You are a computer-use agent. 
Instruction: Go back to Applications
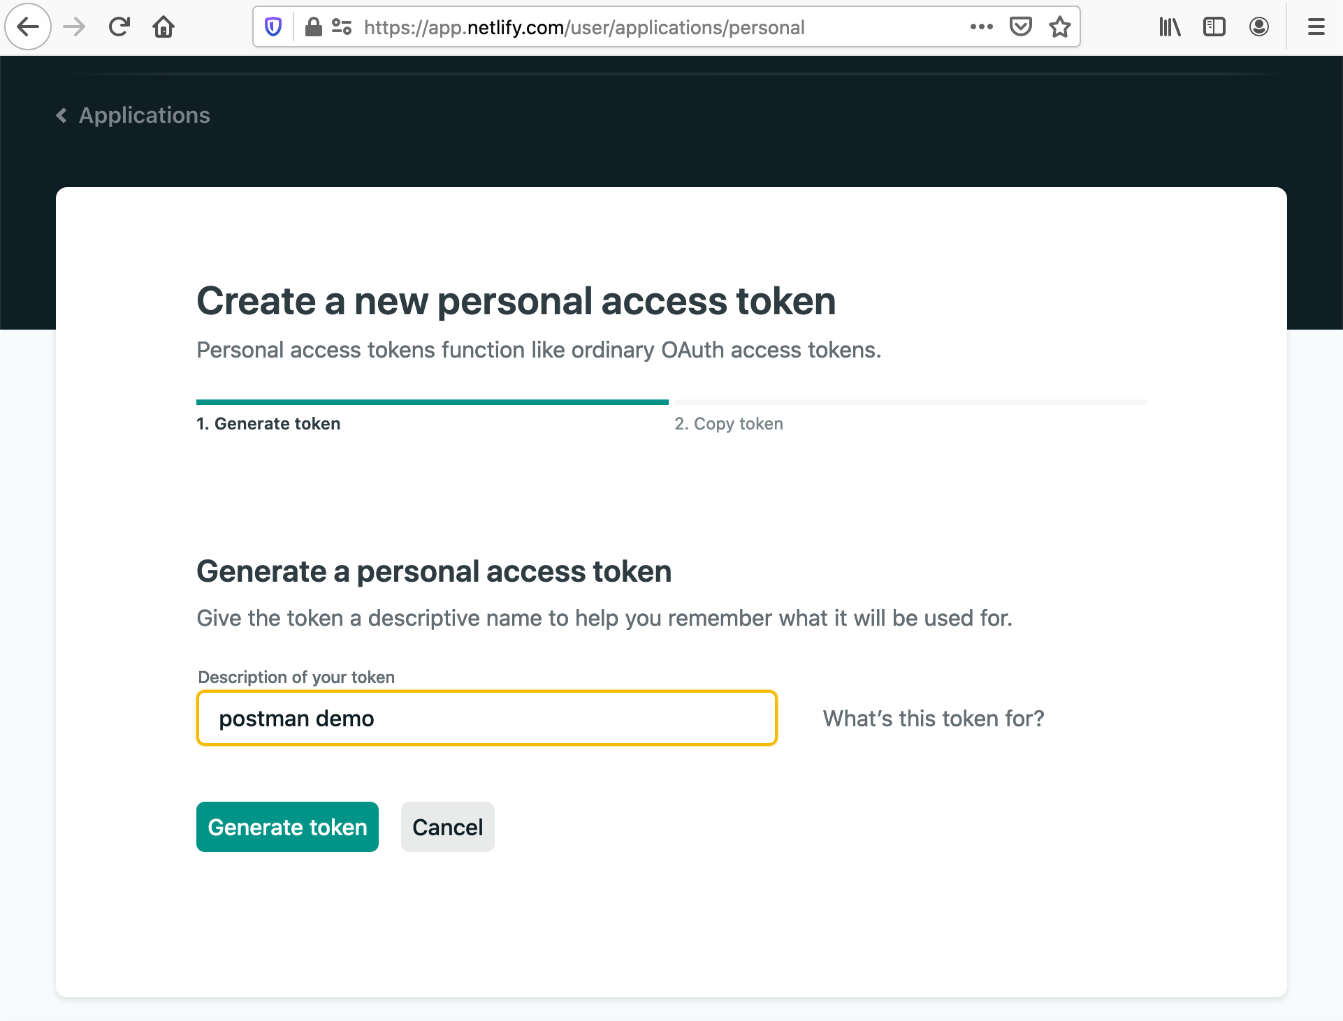point(131,115)
